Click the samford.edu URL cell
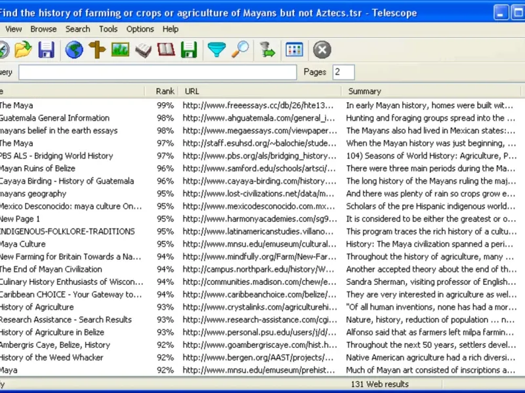 click(259, 168)
